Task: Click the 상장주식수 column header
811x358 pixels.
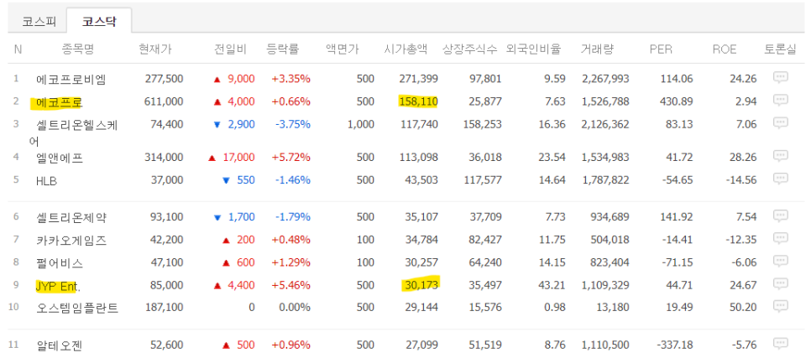Action: (x=469, y=49)
